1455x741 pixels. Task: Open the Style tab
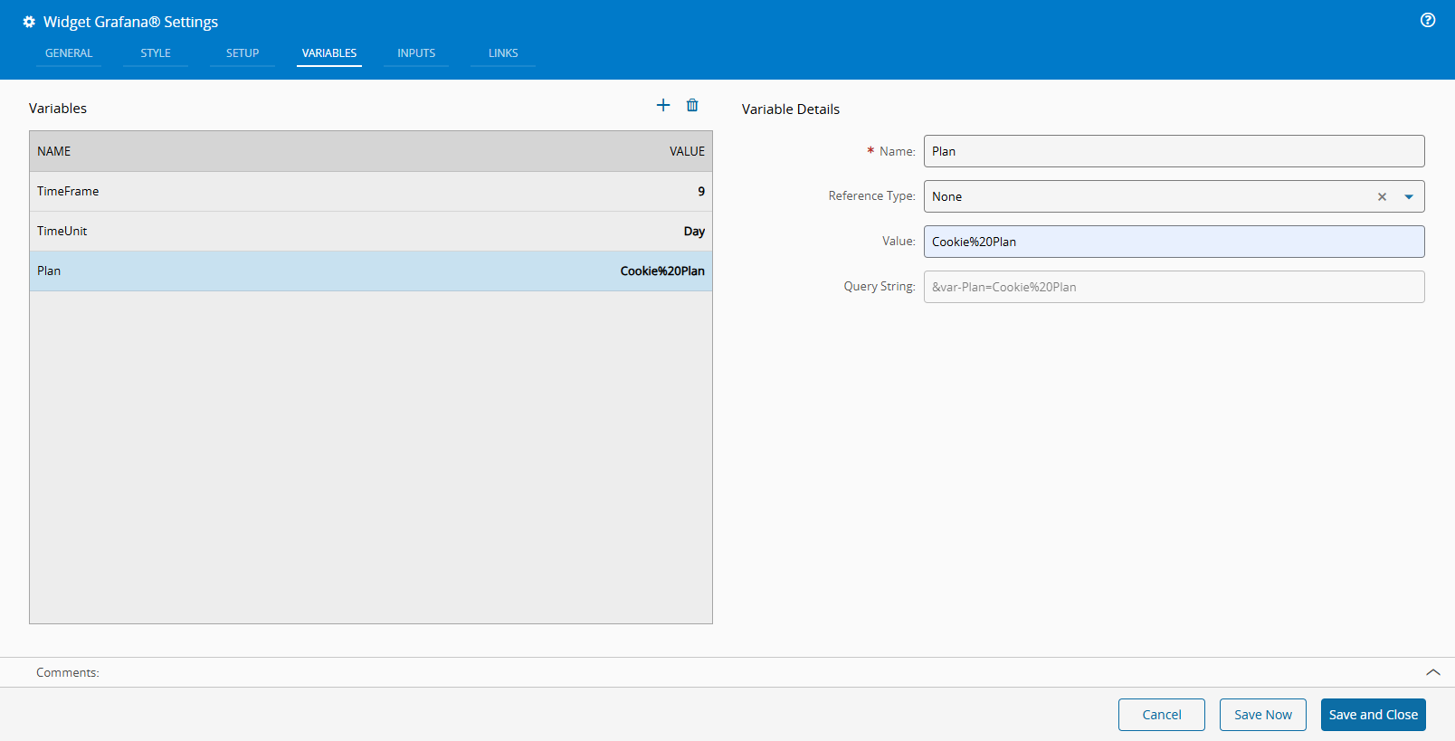click(x=156, y=53)
